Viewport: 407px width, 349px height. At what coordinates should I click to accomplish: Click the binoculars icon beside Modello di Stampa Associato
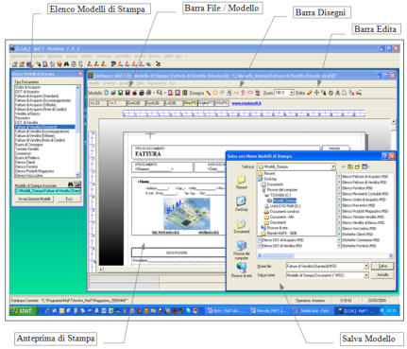coord(71,184)
